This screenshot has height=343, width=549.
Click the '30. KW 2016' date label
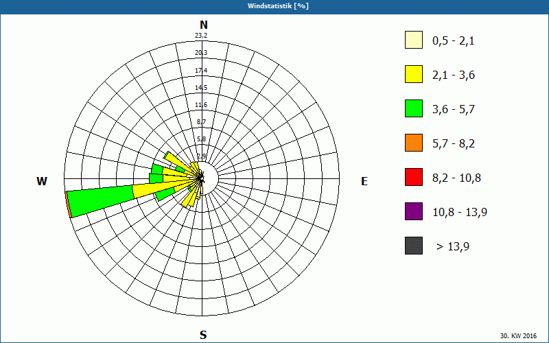[x=518, y=336]
